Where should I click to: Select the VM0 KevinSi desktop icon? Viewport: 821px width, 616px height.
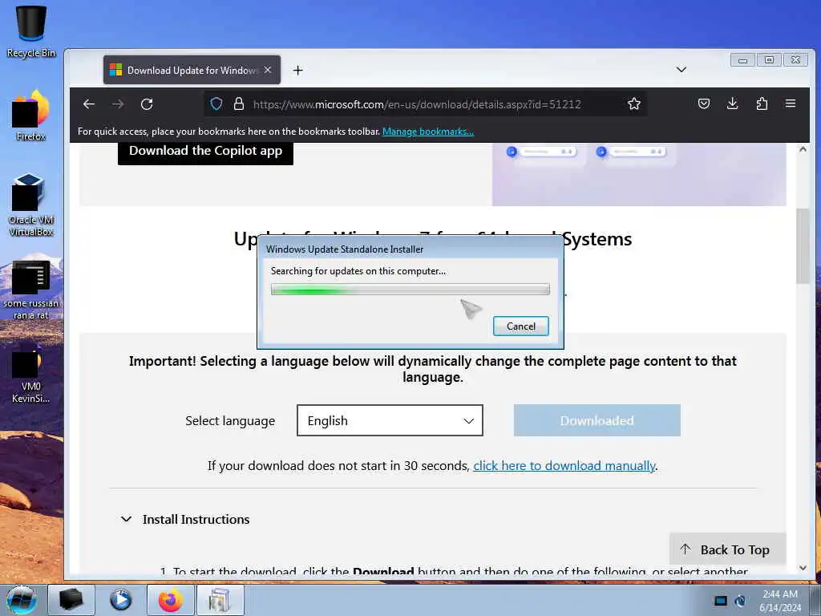coord(31,374)
